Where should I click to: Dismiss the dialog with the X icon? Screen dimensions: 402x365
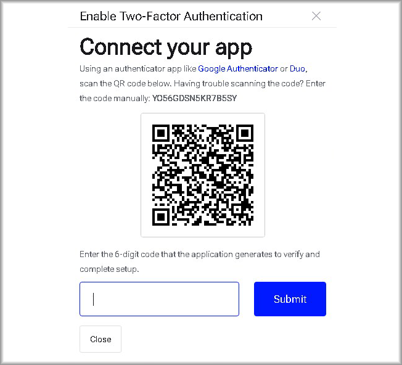[x=316, y=16]
